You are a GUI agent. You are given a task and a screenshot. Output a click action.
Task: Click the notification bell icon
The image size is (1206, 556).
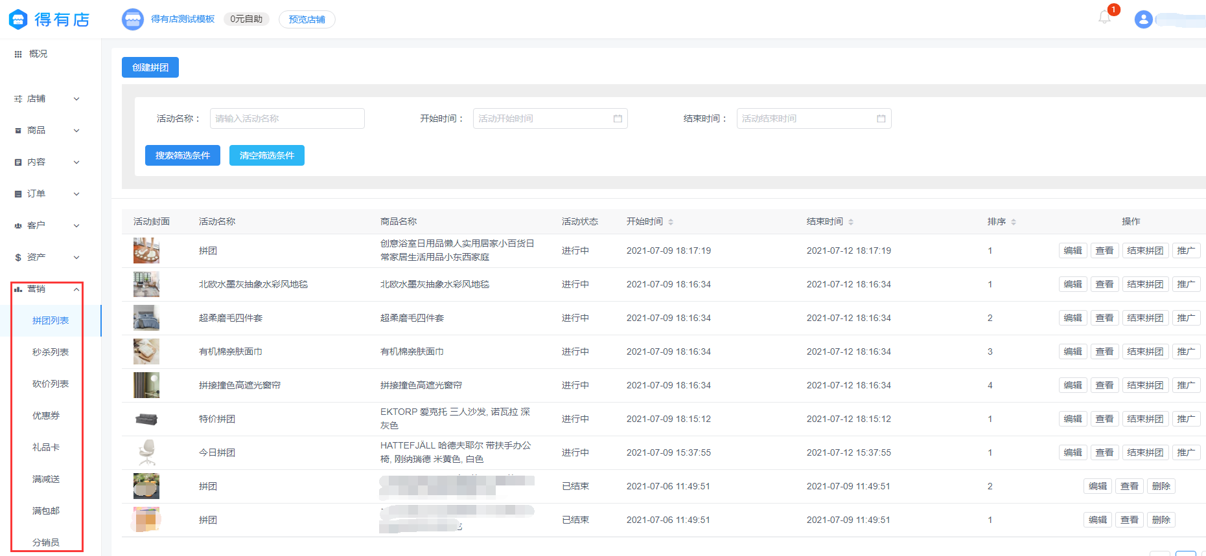point(1105,17)
